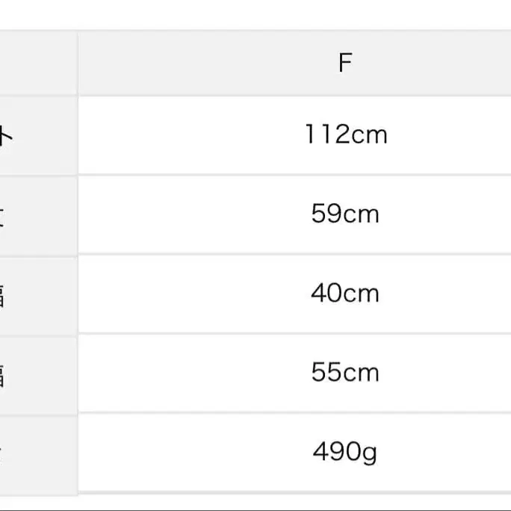Select the row label beside 55cm

(4, 372)
